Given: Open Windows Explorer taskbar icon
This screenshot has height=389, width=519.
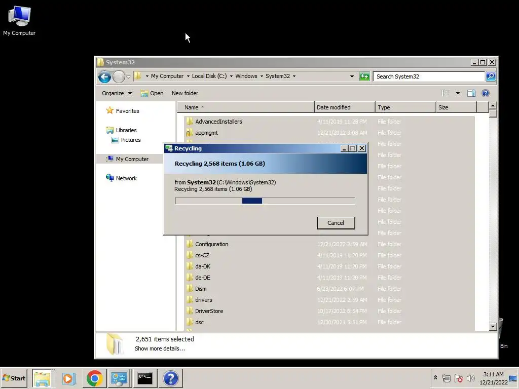Looking at the screenshot, I should 42,378.
